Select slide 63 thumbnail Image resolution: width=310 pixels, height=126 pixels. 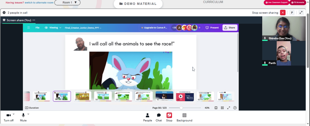tap(206, 96)
